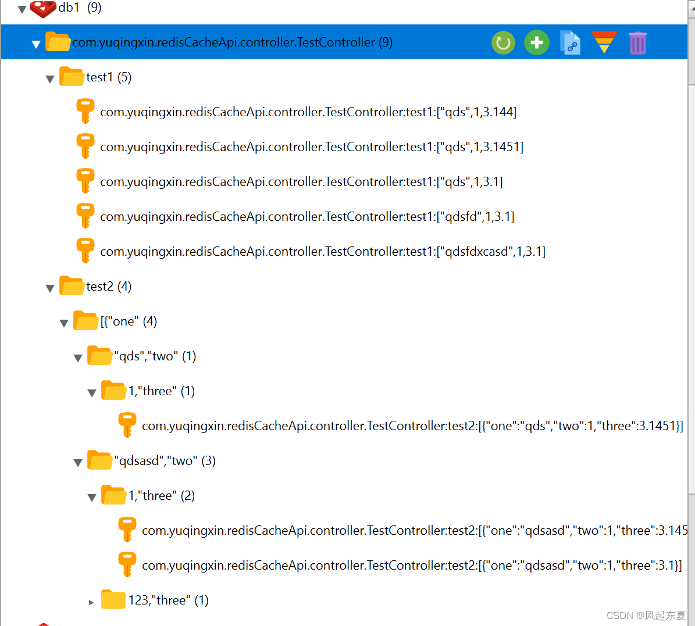
Task: Select the [{"one" (4) label
Action: [x=129, y=321]
